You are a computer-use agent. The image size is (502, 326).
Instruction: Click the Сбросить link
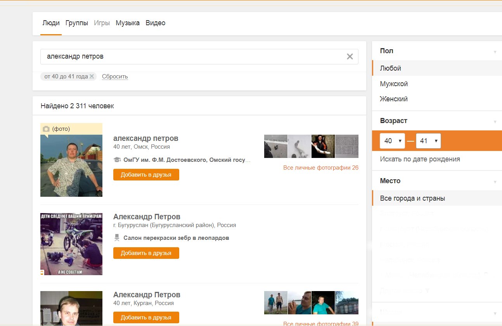click(x=115, y=76)
